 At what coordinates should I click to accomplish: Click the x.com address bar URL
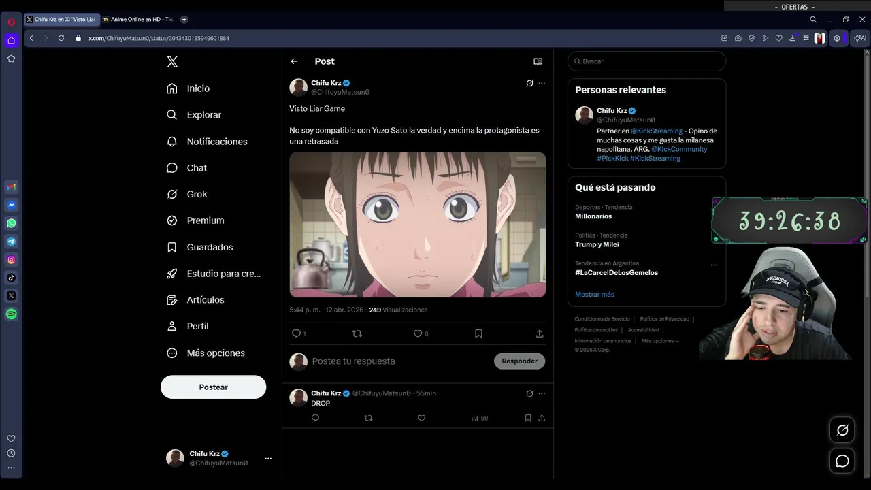pos(159,38)
